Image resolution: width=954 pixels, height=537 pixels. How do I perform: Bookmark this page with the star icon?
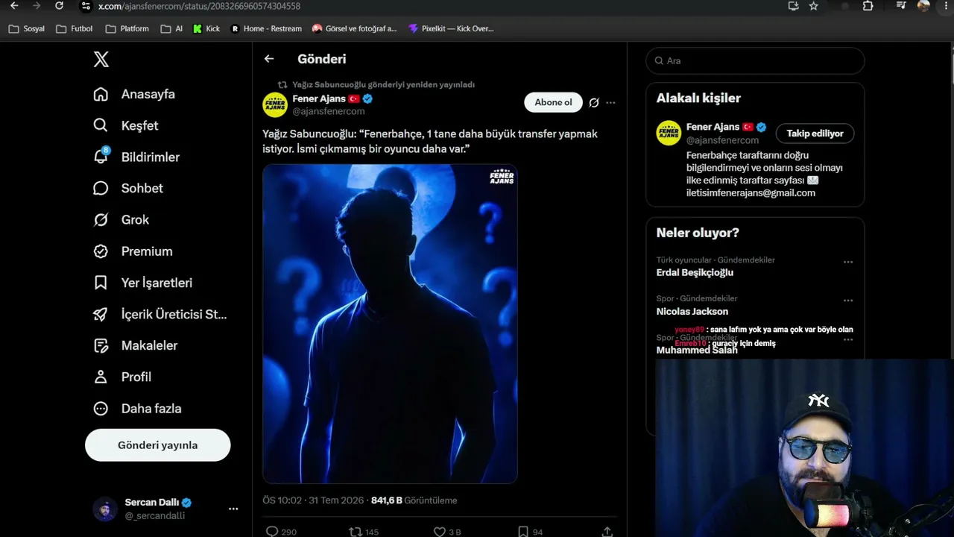pyautogui.click(x=814, y=6)
